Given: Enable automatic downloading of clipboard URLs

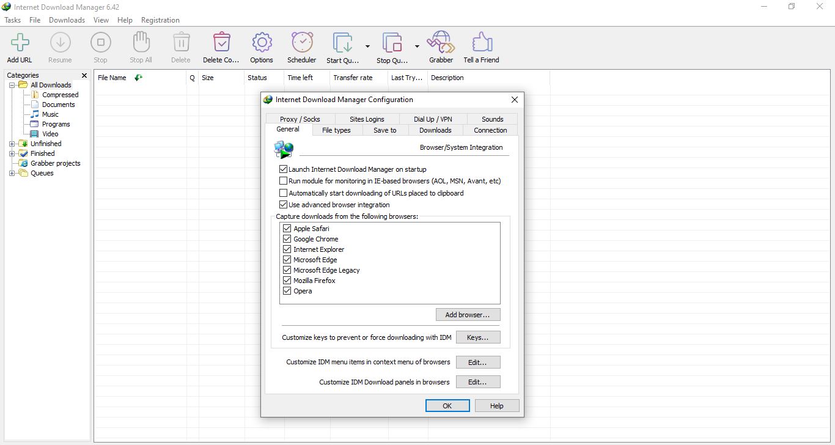Looking at the screenshot, I should [283, 193].
